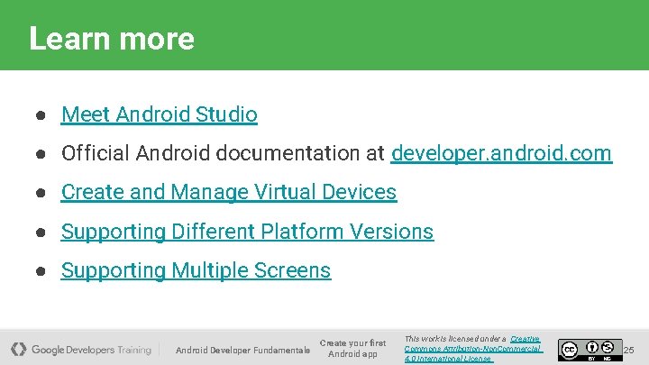The image size is (649, 365).
Task: Click 'Official Android documentation at' text
Action: click(224, 153)
